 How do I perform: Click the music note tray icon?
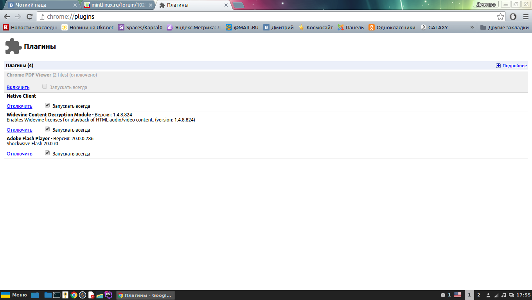[503, 295]
